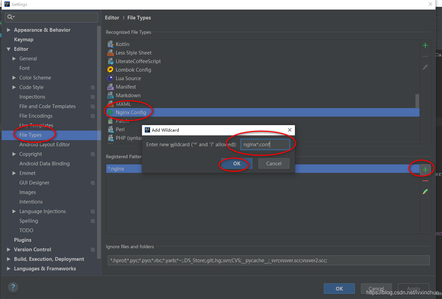Expand the Language Injections subsection
Viewport: 442px width, 299px height.
point(14,211)
